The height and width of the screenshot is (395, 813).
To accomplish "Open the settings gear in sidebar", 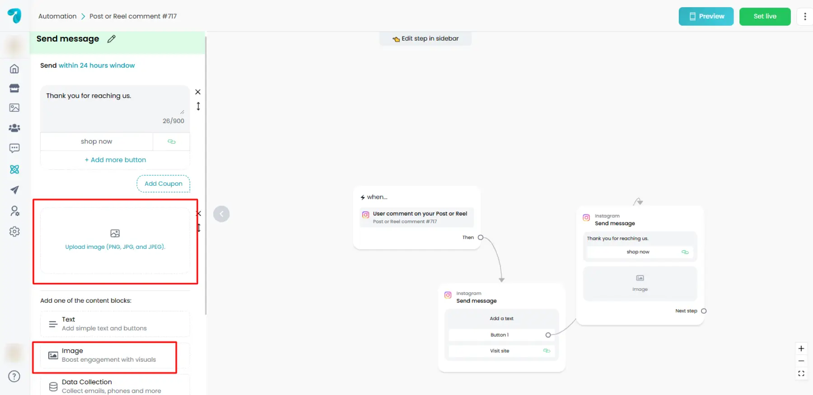I will click(14, 231).
